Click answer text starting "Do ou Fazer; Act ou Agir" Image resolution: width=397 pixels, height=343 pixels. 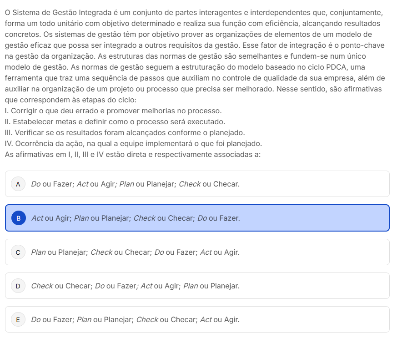[x=135, y=184]
